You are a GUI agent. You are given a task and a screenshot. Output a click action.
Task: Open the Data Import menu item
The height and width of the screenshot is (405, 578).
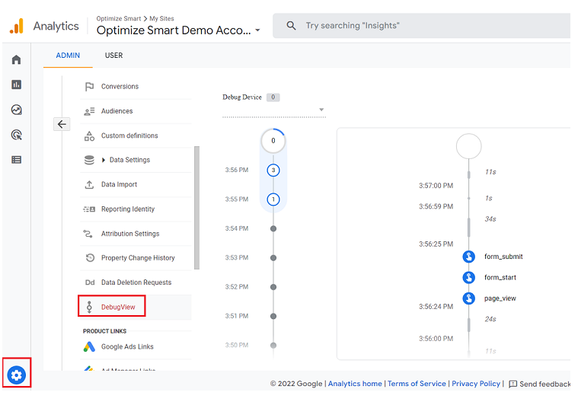136,185
